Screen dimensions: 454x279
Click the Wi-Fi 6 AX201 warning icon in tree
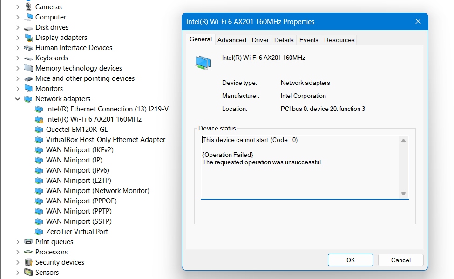39,119
